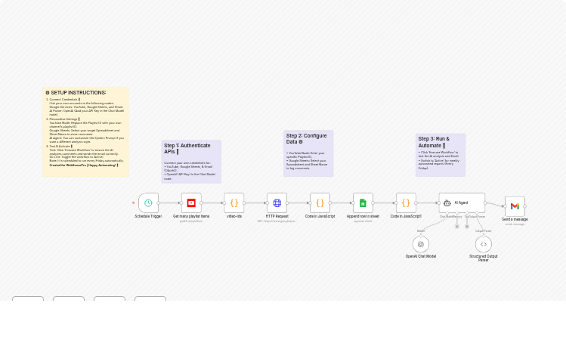Select the HTTP Request globe node
The height and width of the screenshot is (340, 566).
[x=277, y=202]
